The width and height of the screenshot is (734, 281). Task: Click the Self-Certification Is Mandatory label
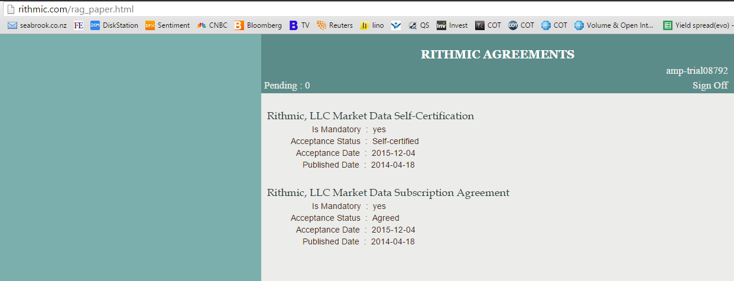[336, 129]
